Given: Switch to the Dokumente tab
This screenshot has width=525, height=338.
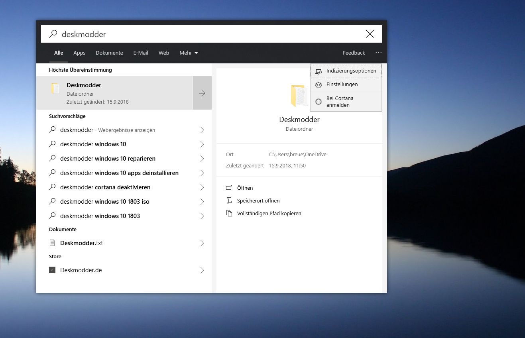Looking at the screenshot, I should click(x=109, y=53).
